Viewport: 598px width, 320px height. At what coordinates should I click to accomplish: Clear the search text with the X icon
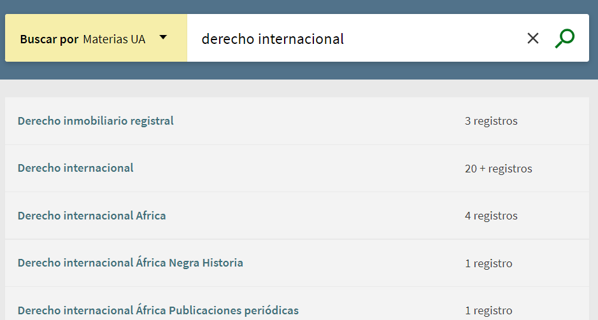point(533,38)
